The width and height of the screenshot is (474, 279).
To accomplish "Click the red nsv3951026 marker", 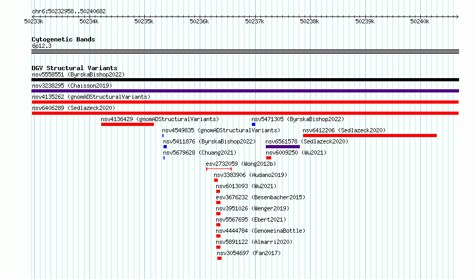I will (218, 214).
